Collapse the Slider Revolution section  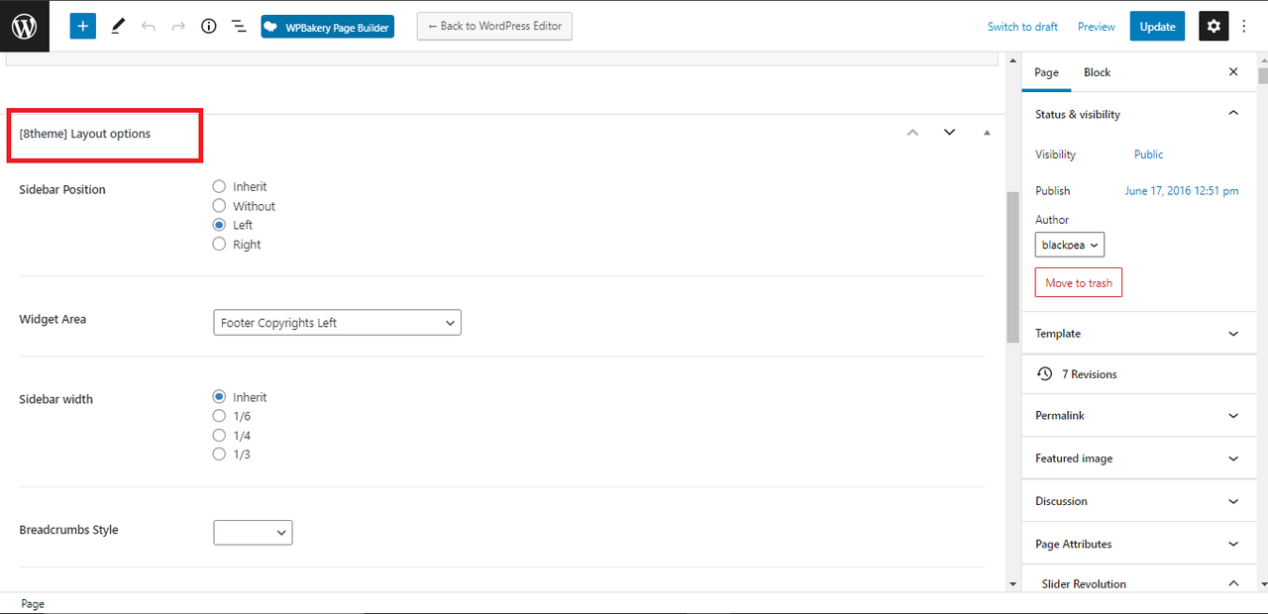click(x=1139, y=583)
